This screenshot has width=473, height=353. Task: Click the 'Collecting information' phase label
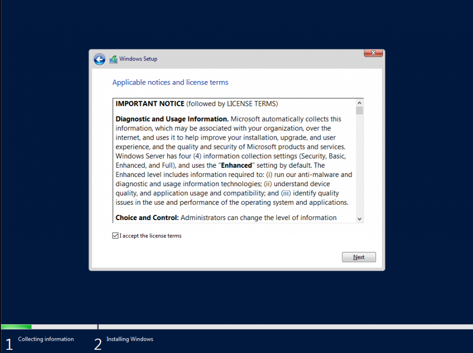(x=45, y=339)
